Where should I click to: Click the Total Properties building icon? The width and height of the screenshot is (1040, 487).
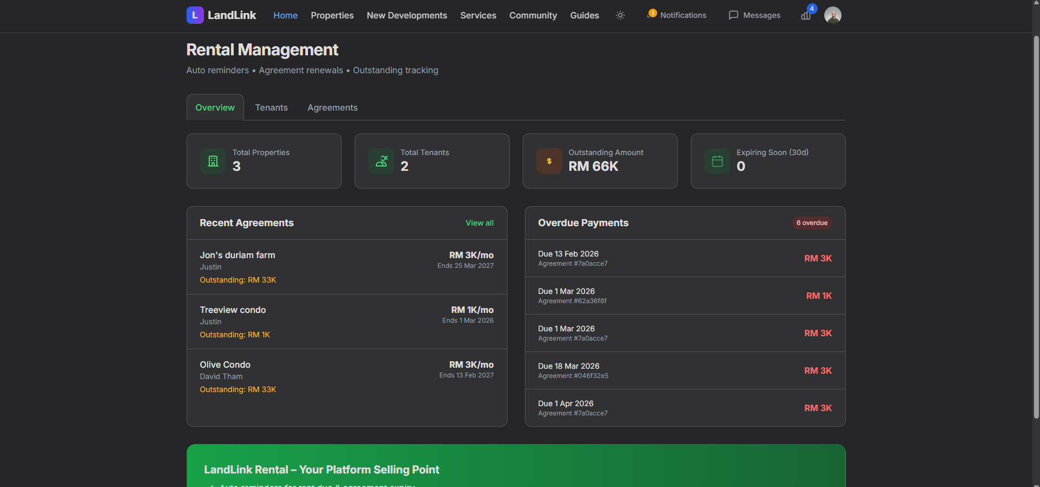(x=213, y=161)
